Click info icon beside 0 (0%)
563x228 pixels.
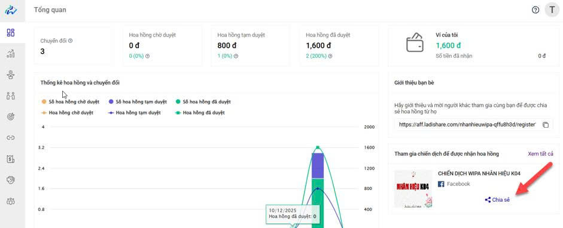pyautogui.click(x=147, y=56)
